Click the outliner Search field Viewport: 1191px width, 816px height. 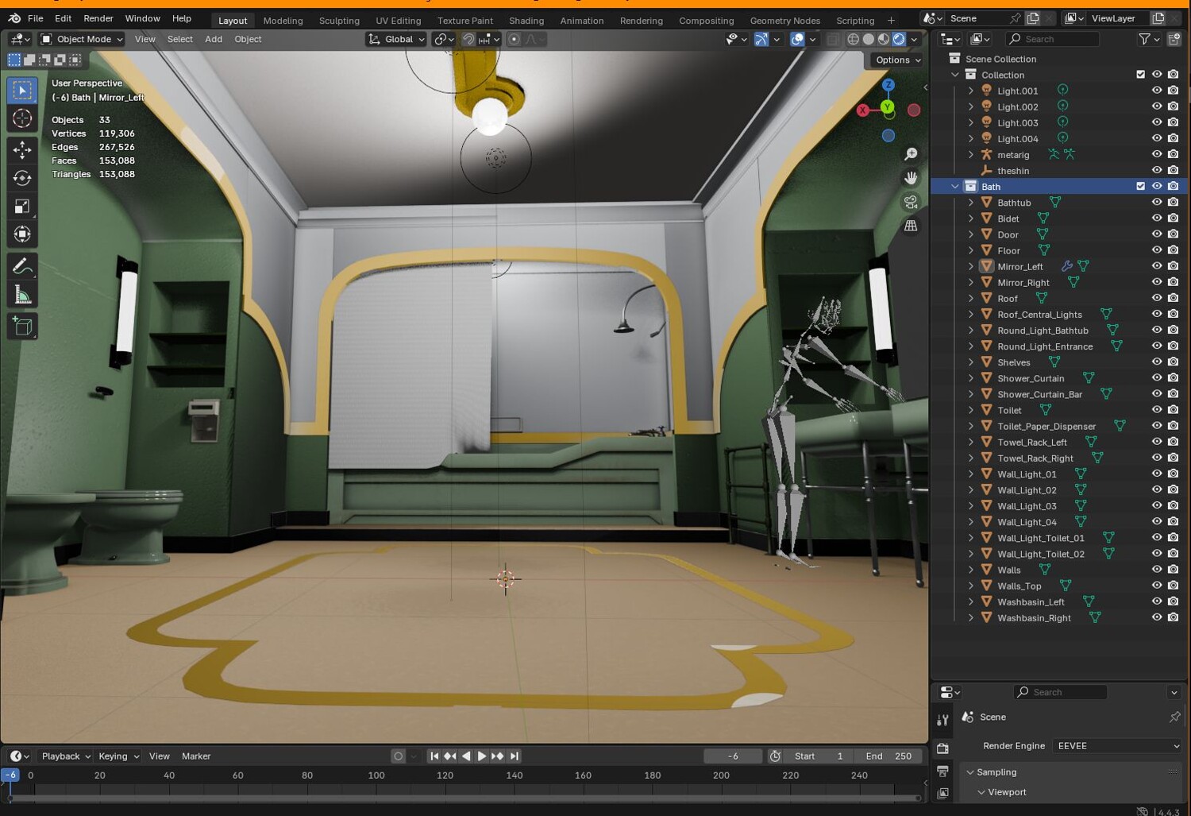(1052, 39)
